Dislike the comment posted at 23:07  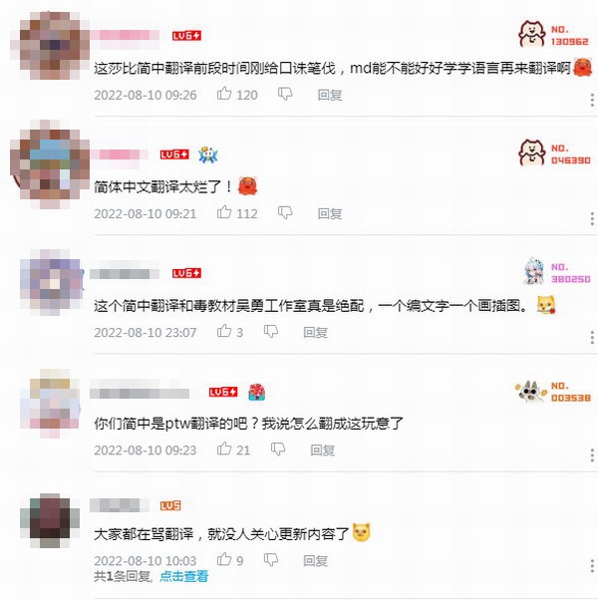click(270, 332)
